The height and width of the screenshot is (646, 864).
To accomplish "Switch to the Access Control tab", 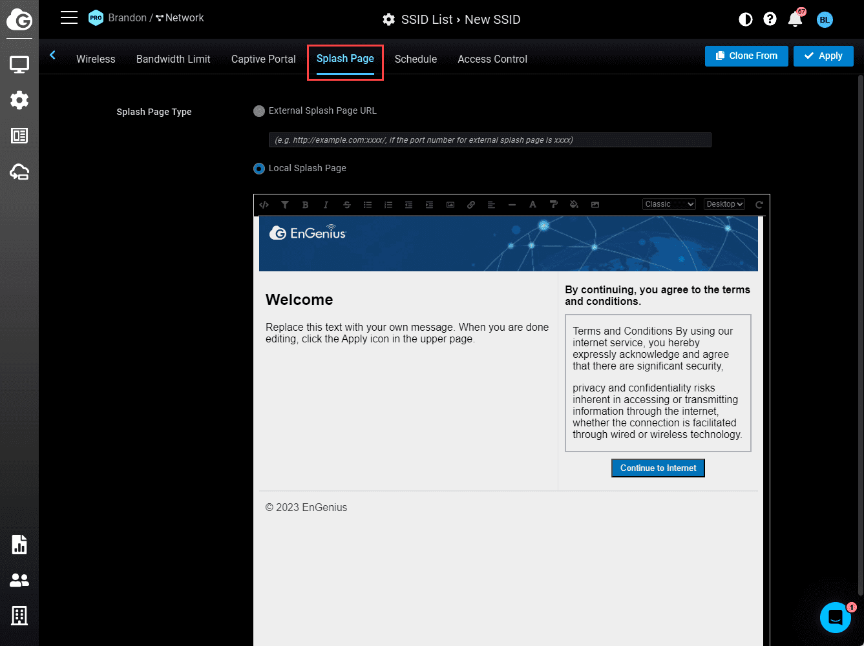I will point(492,59).
